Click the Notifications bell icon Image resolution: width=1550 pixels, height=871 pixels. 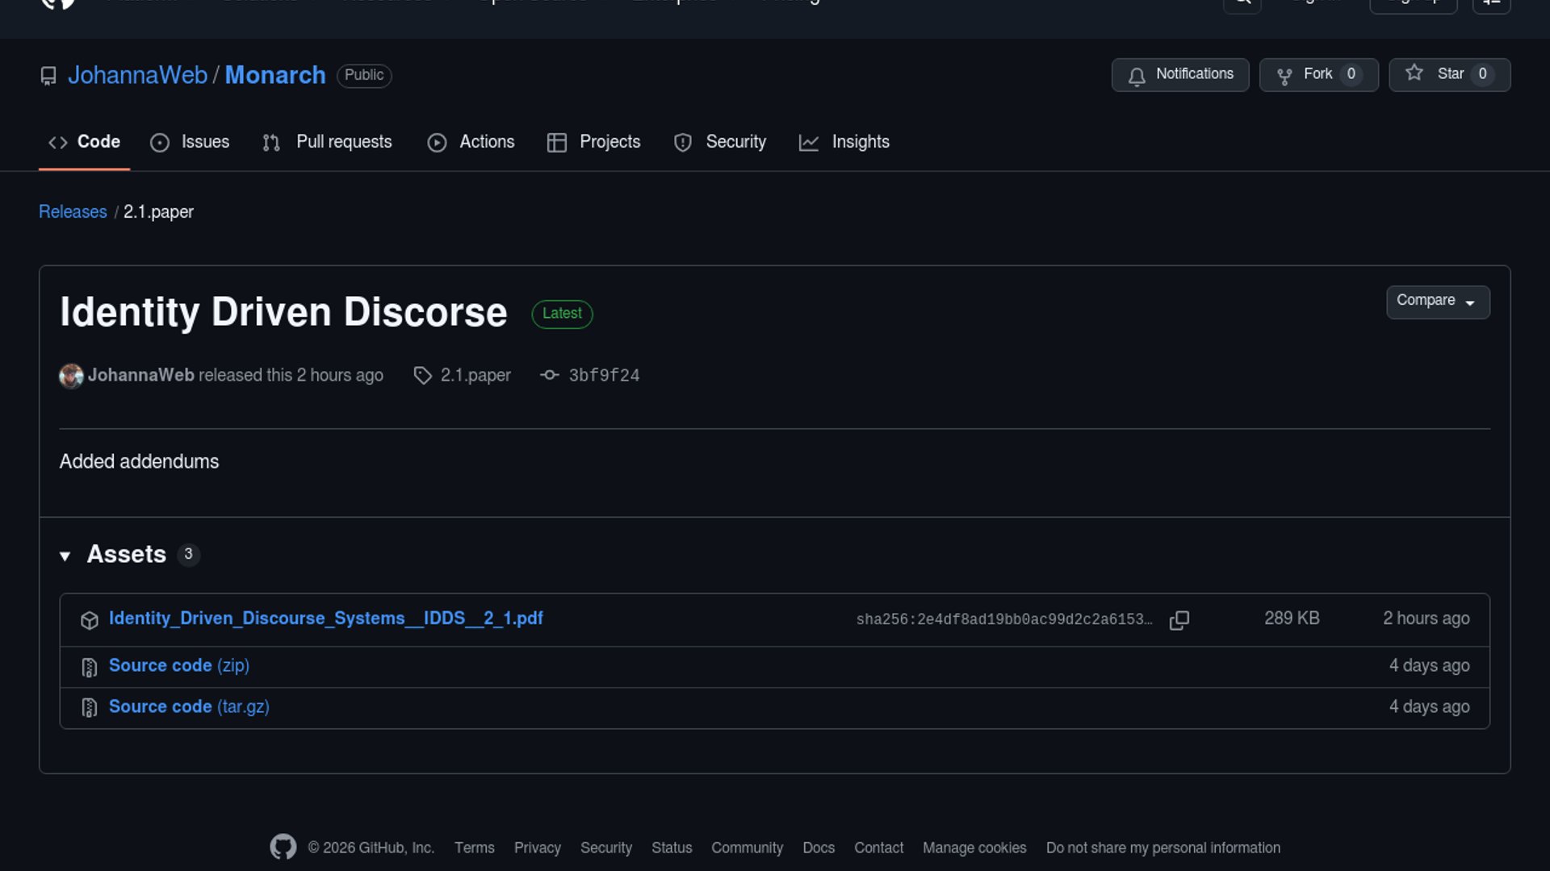[1137, 76]
